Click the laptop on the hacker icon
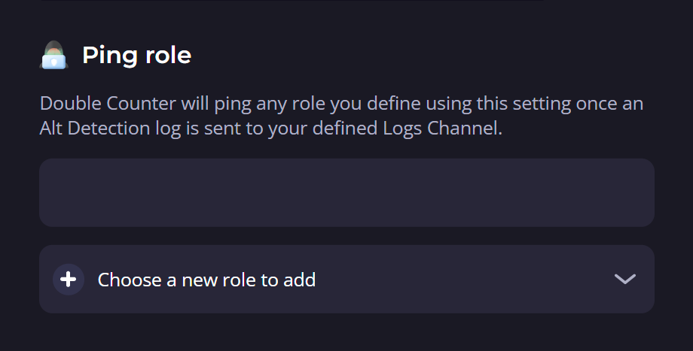 pyautogui.click(x=53, y=62)
